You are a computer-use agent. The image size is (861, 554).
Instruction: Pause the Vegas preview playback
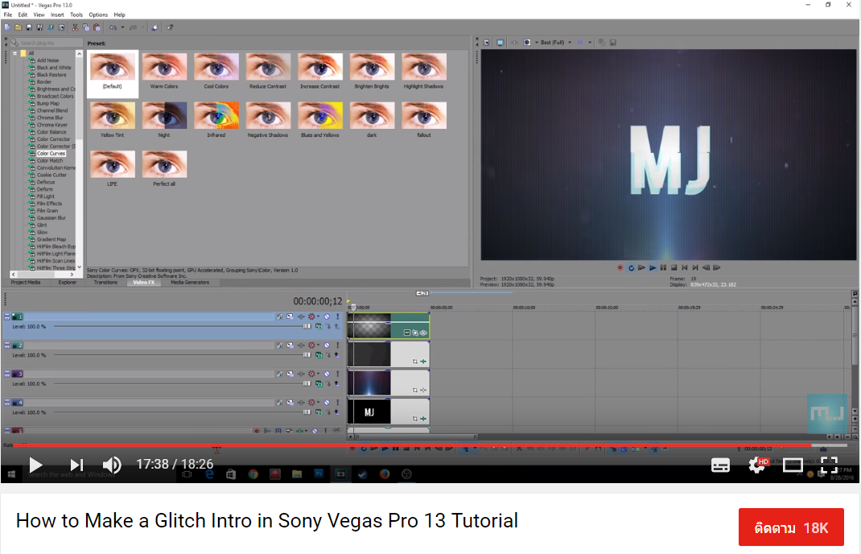coord(663,267)
